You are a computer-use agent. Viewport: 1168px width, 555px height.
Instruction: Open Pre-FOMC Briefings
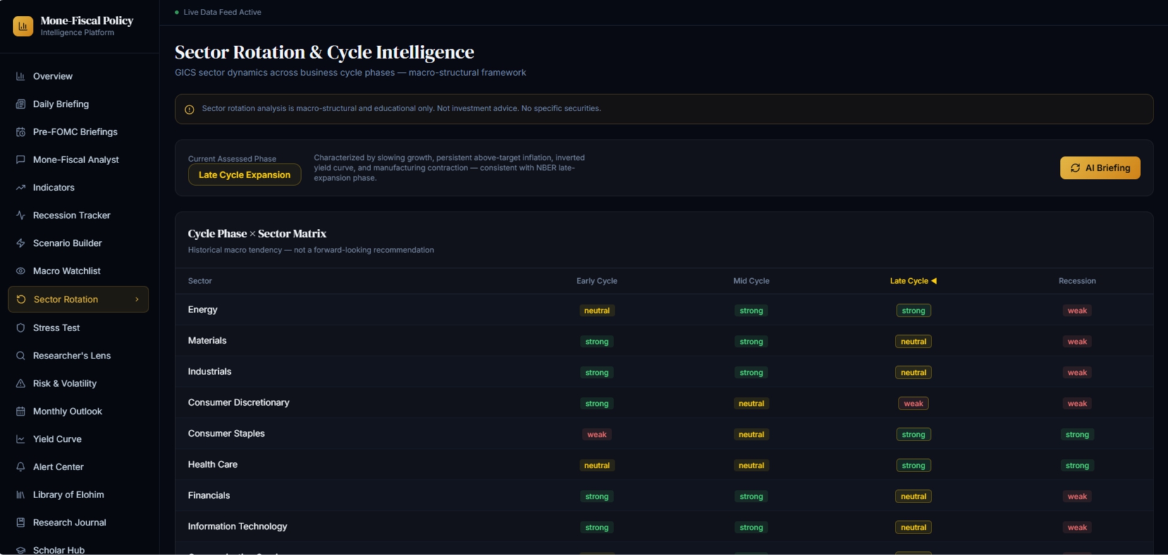[78, 131]
